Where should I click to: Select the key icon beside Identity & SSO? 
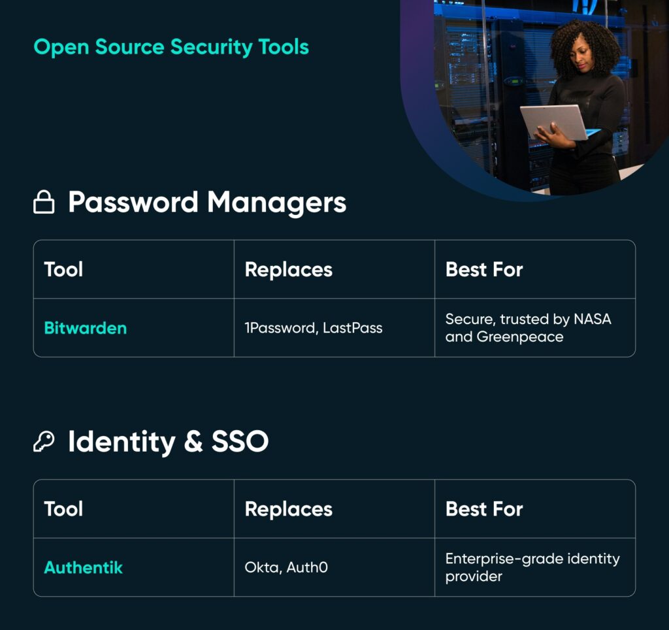pyautogui.click(x=46, y=441)
